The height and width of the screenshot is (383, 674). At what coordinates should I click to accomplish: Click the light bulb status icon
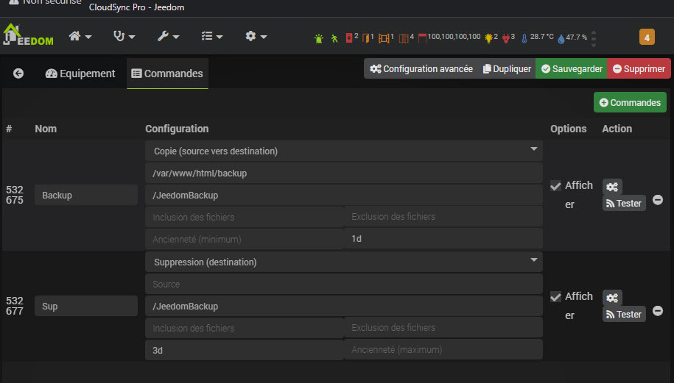[487, 37]
